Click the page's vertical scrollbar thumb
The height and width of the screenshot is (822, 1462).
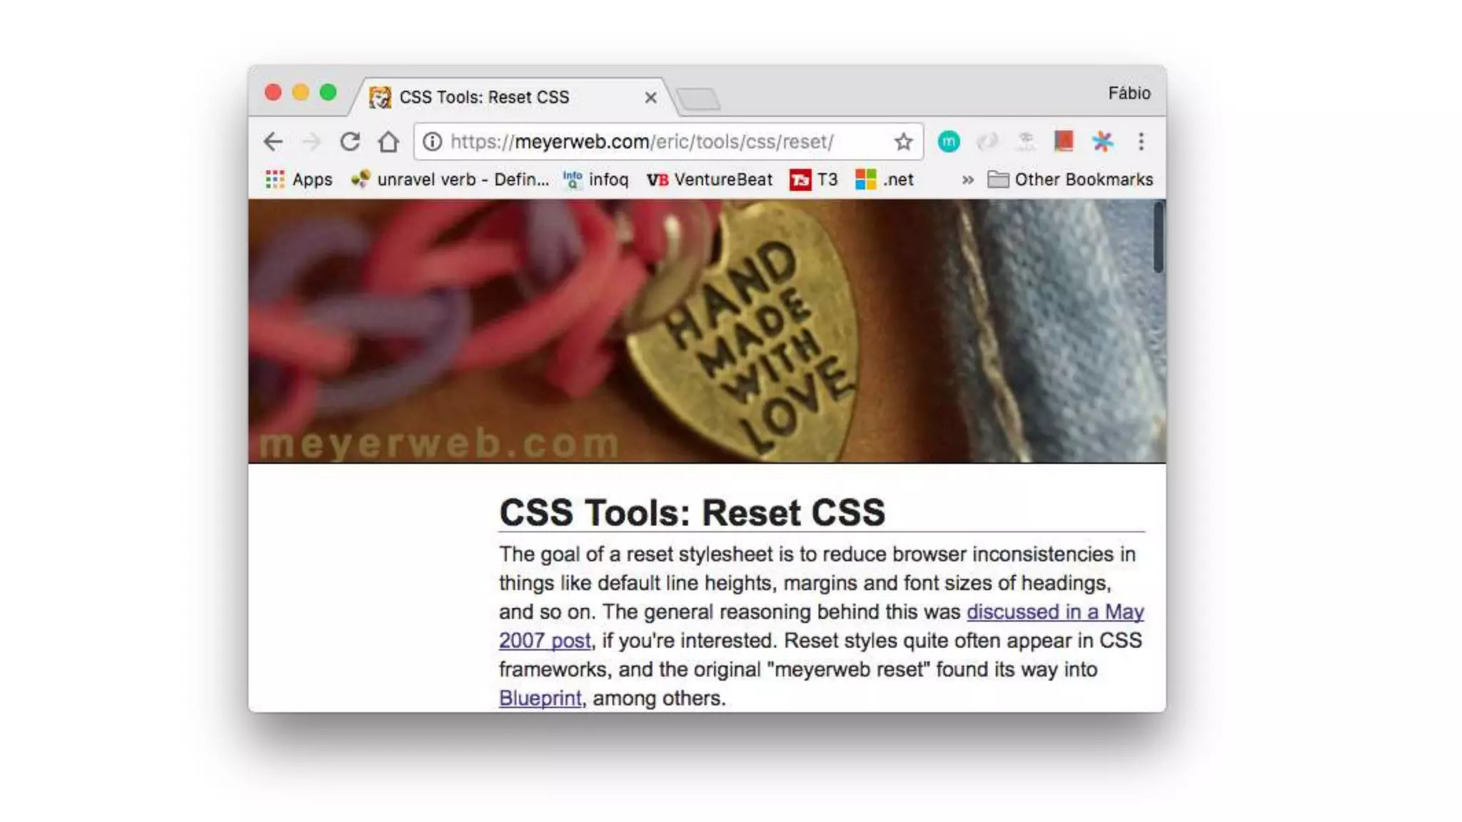(x=1158, y=237)
